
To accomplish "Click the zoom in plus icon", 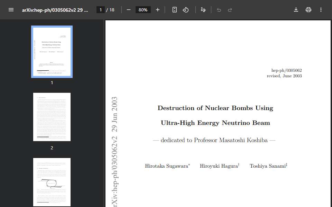I will point(158,10).
